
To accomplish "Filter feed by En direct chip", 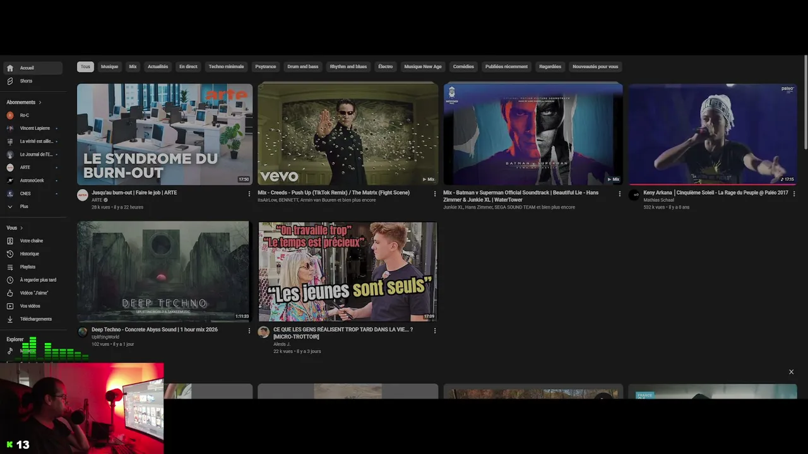I will point(188,67).
